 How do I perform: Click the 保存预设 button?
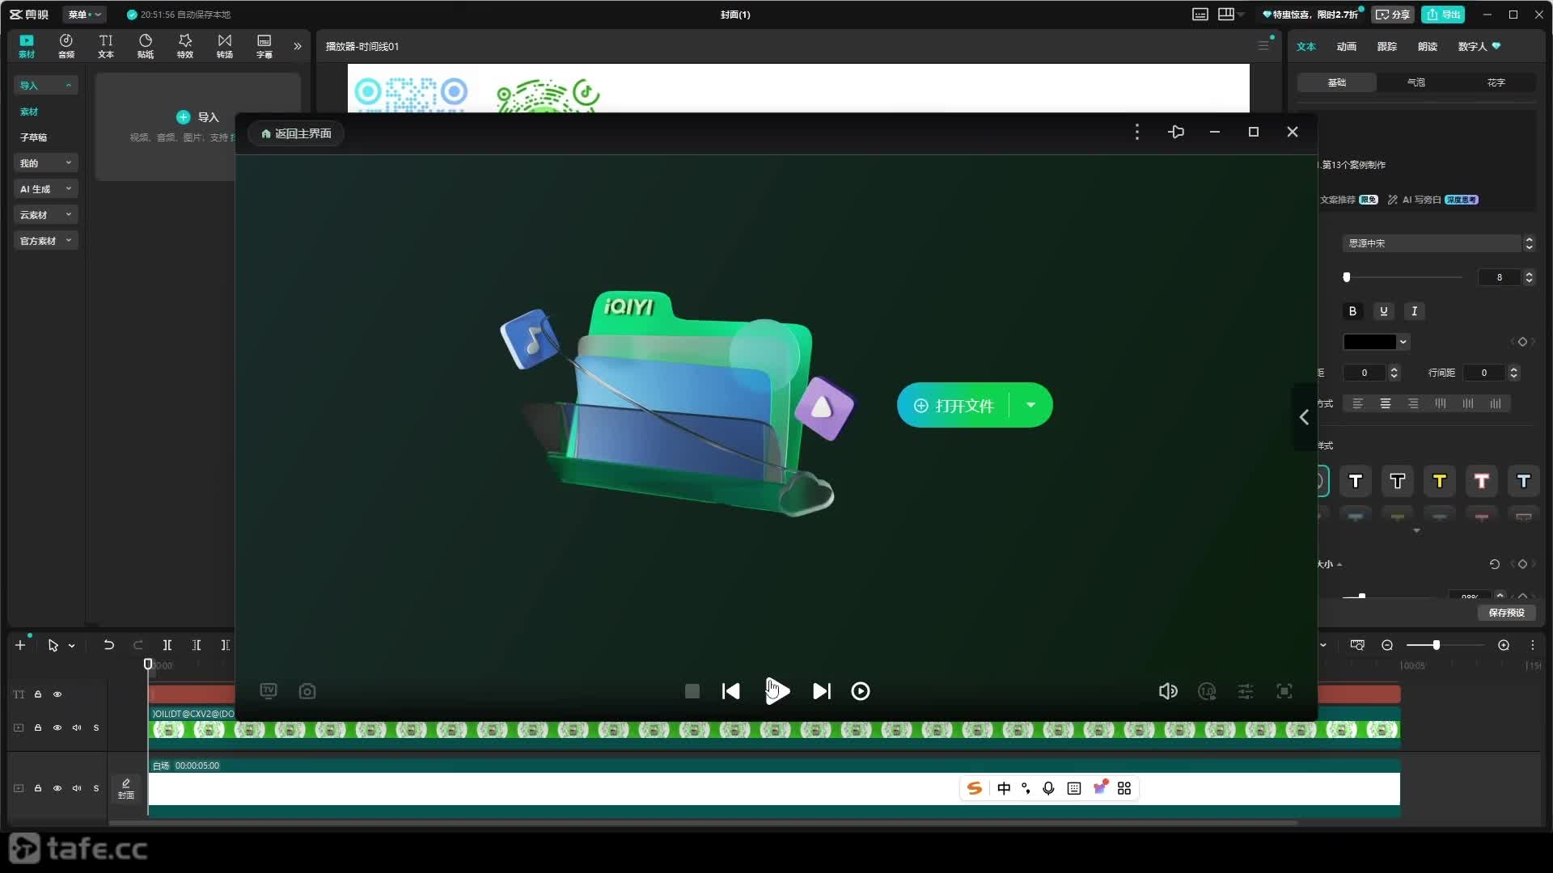point(1507,613)
